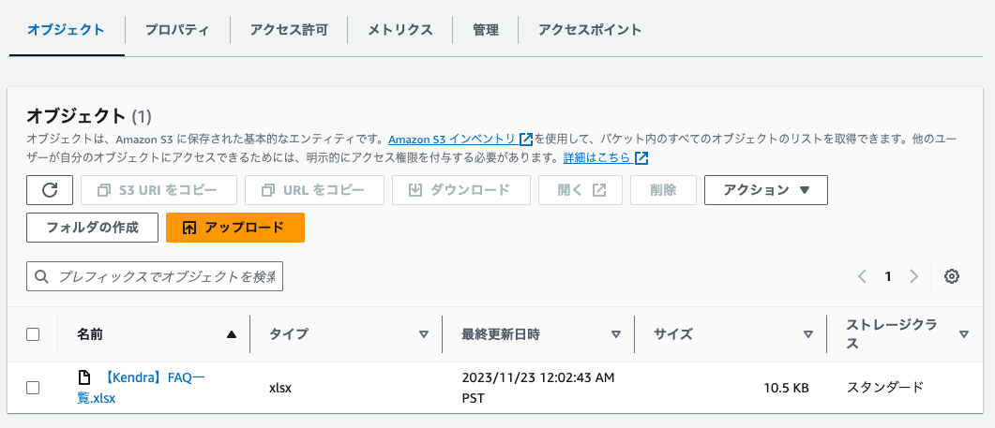This screenshot has height=428, width=995.
Task: Click external link icon beside Amazon S3 インベントリ
Action: point(526,139)
